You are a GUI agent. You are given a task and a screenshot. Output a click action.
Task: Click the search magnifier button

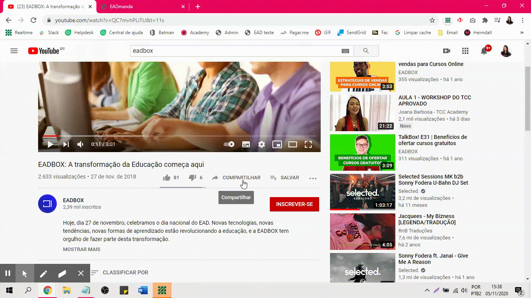[x=366, y=51]
